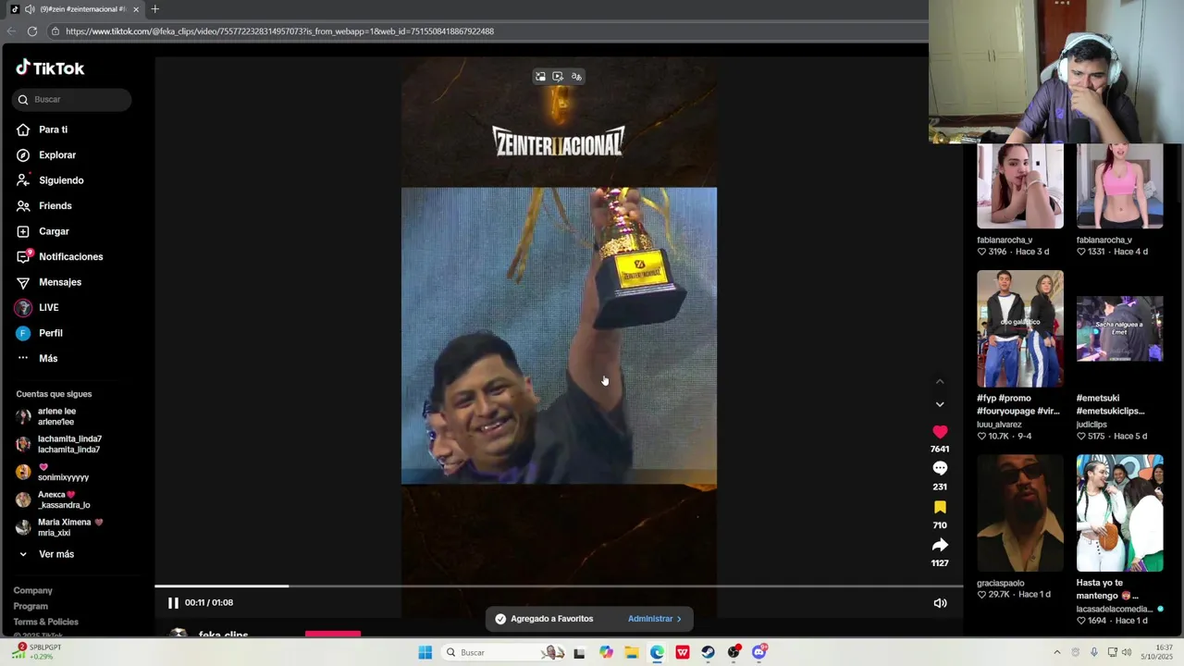The image size is (1184, 666).
Task: Open File Explorer from the taskbar
Action: [631, 653]
